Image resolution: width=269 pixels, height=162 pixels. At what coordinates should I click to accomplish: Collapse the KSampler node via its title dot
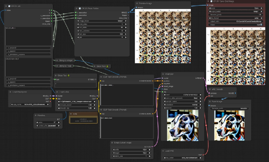point(163,74)
